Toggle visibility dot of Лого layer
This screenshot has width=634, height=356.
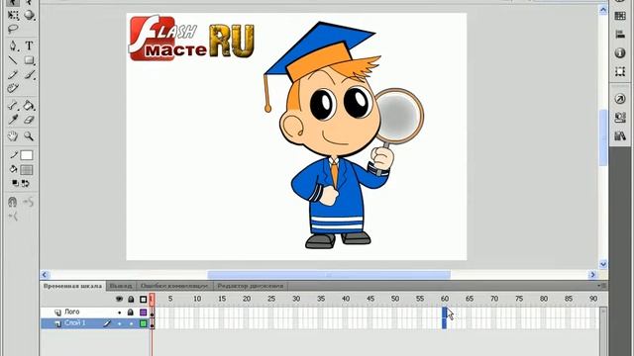pyautogui.click(x=119, y=312)
